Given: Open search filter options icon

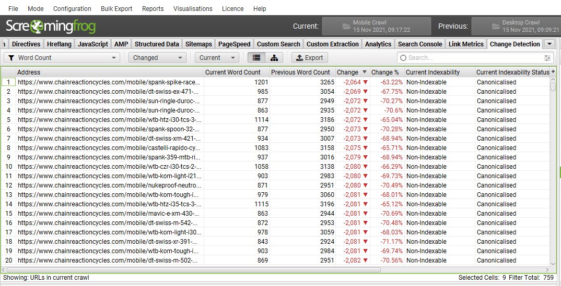Looking at the screenshot, I should coord(547,58).
